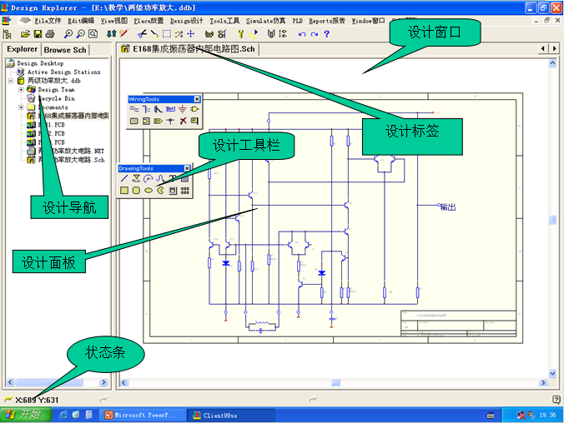Select the Rectangle tool in DrawingTools
The height and width of the screenshot is (423, 564).
pyautogui.click(x=124, y=191)
